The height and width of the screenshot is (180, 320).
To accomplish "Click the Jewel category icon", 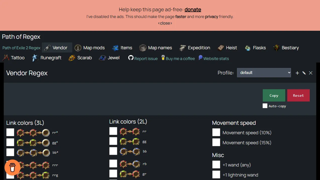I will point(102,57).
